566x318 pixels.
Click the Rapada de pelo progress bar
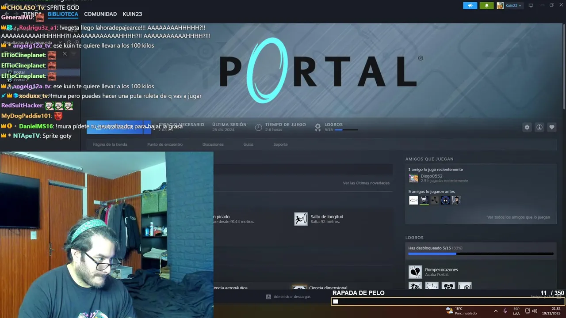(x=447, y=302)
